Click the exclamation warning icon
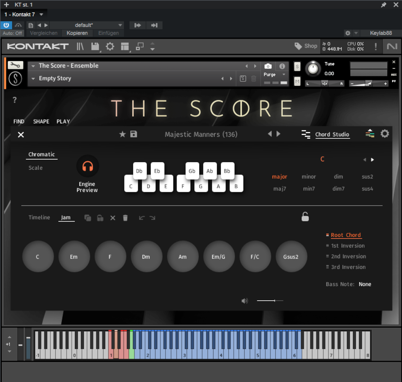Viewport: 402px width, 382px height. [x=376, y=46]
